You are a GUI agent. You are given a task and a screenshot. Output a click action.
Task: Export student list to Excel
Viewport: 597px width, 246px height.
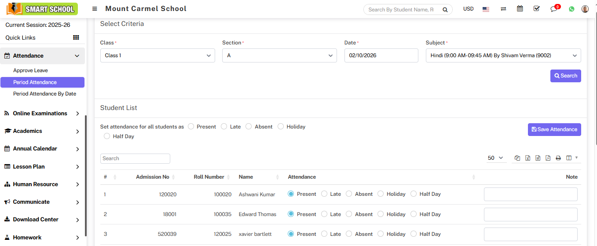pyautogui.click(x=527, y=158)
